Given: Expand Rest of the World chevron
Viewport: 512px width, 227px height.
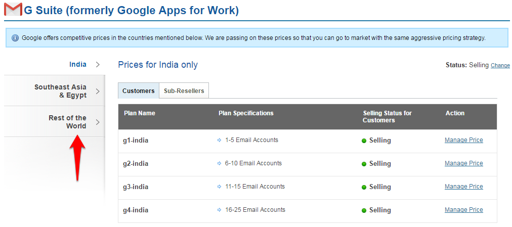Looking at the screenshot, I should tap(98, 122).
